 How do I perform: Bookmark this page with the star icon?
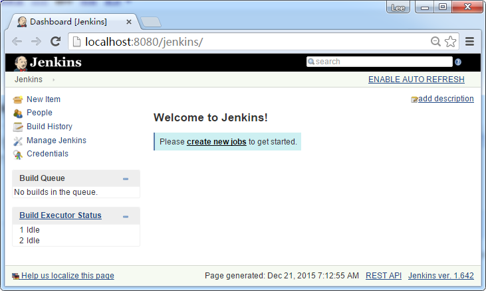coord(450,42)
